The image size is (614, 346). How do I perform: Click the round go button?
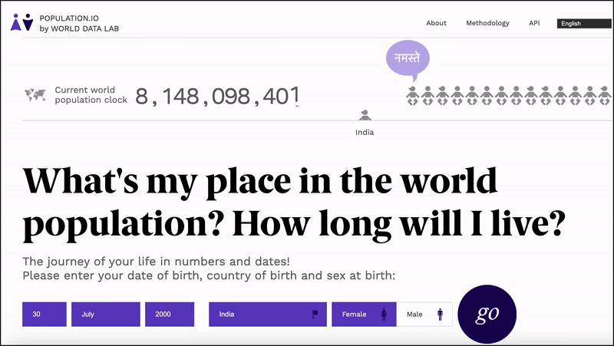487,314
